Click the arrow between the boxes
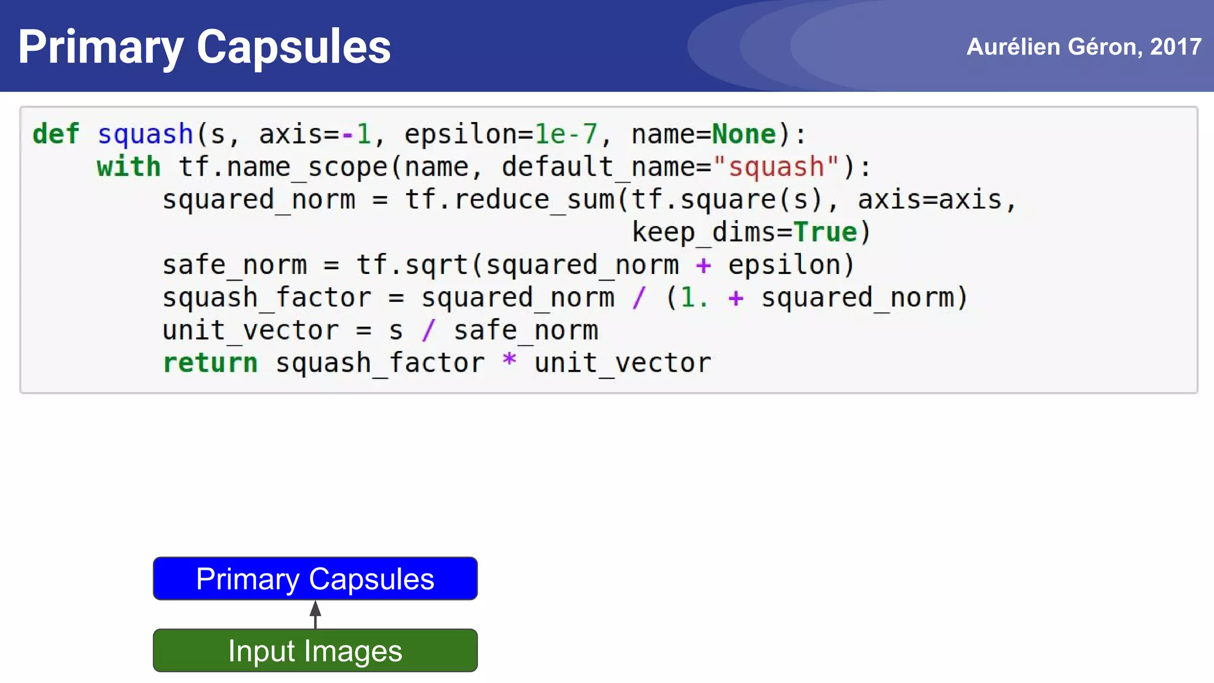This screenshot has height=683, width=1214. pos(315,615)
